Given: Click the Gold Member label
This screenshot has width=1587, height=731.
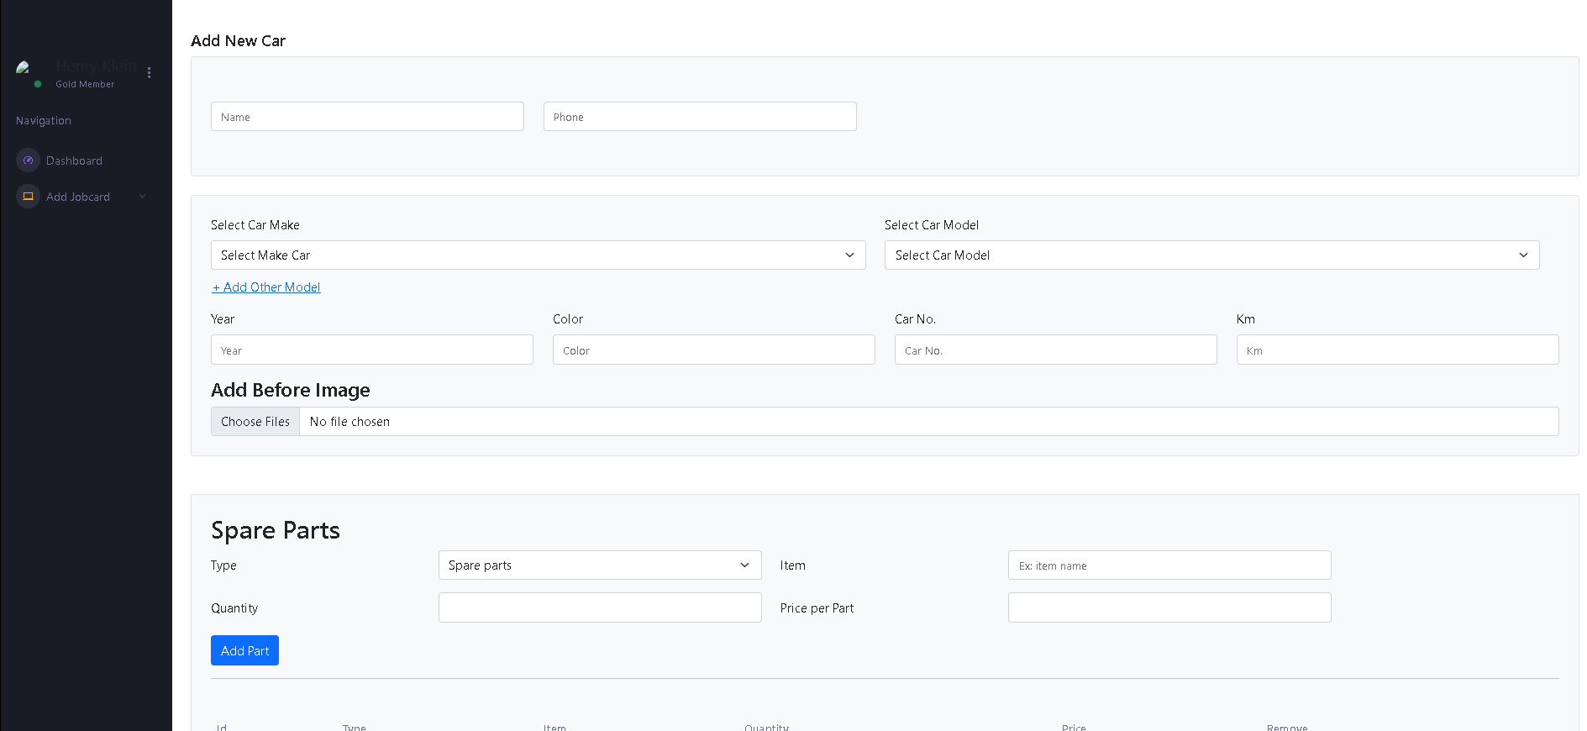Looking at the screenshot, I should pyautogui.click(x=85, y=84).
